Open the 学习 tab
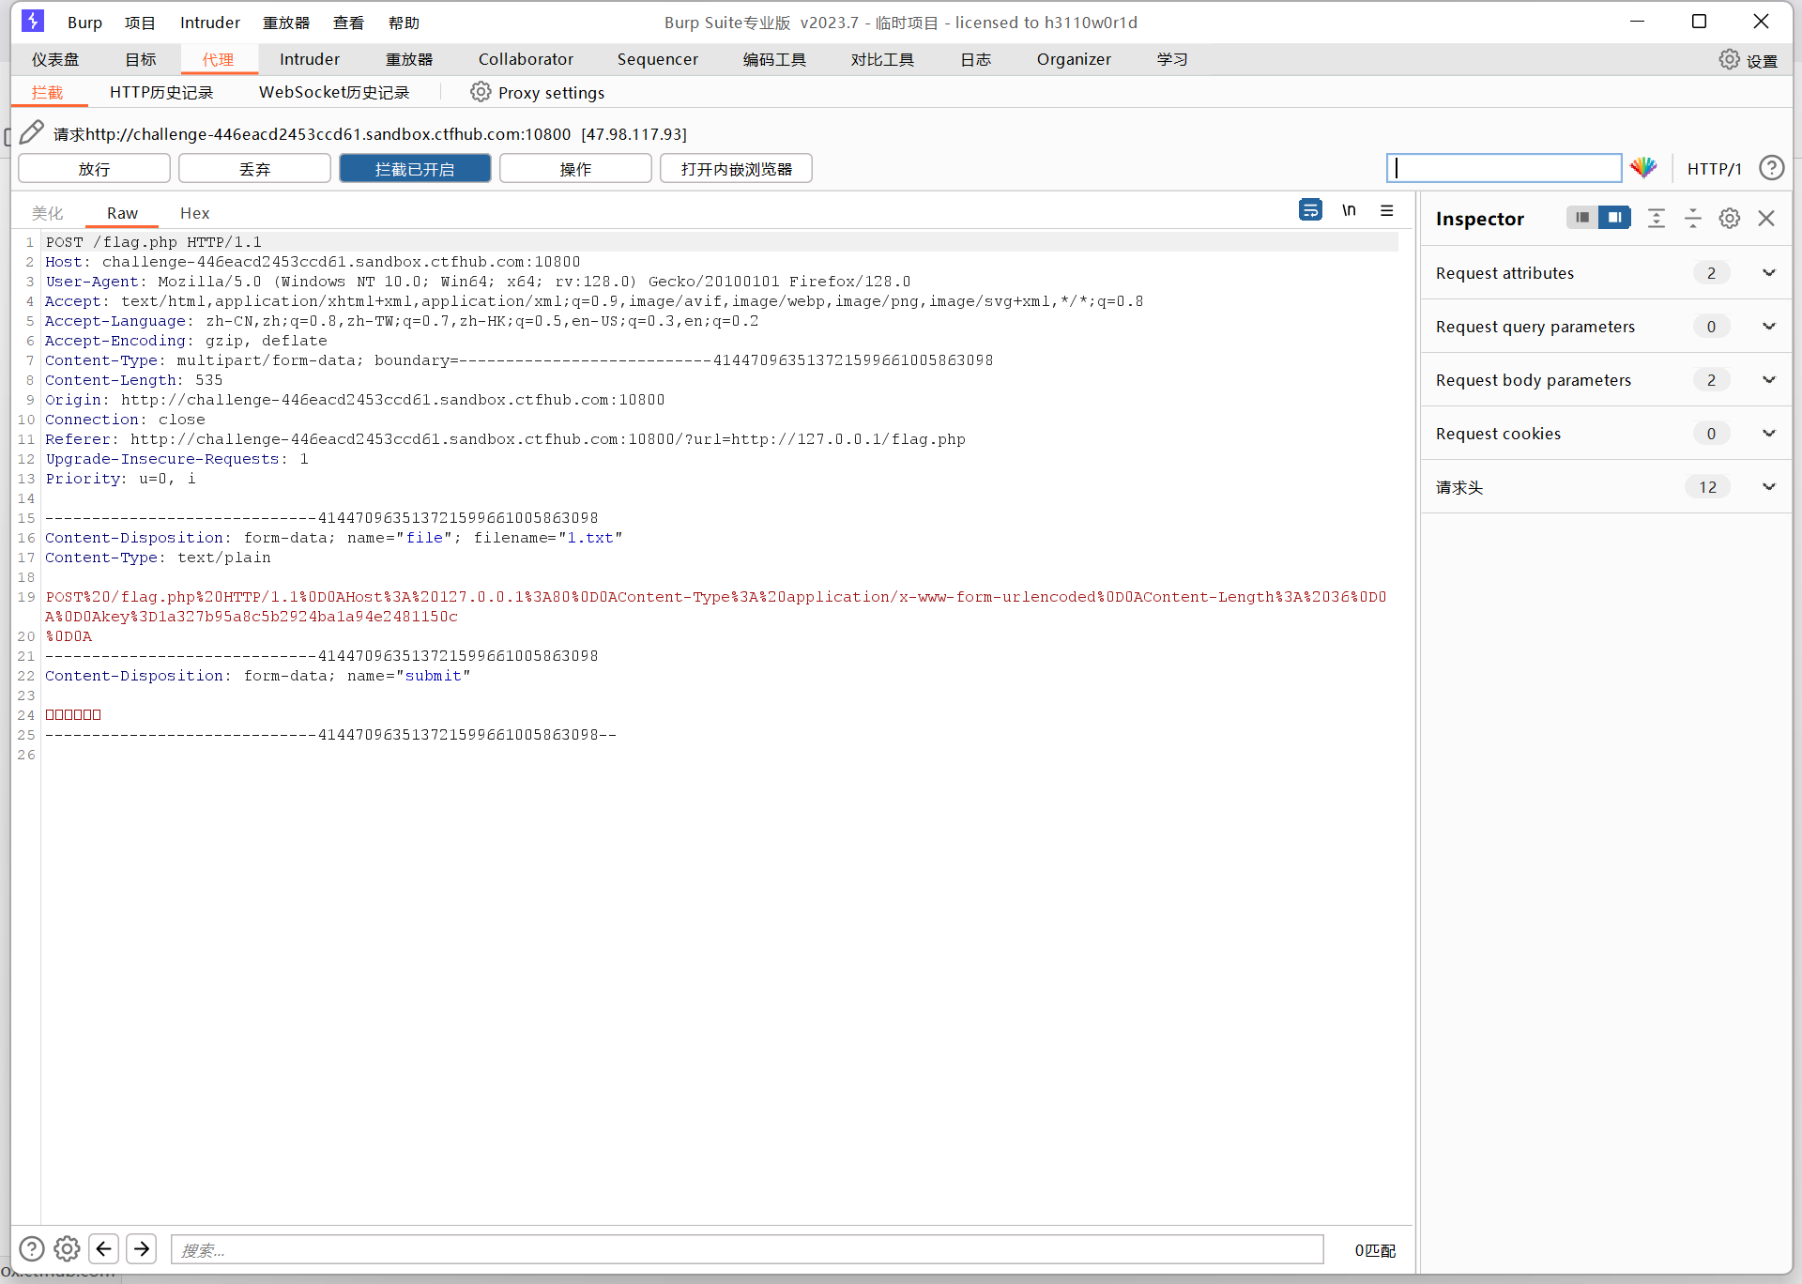The height and width of the screenshot is (1284, 1802). (x=1172, y=59)
